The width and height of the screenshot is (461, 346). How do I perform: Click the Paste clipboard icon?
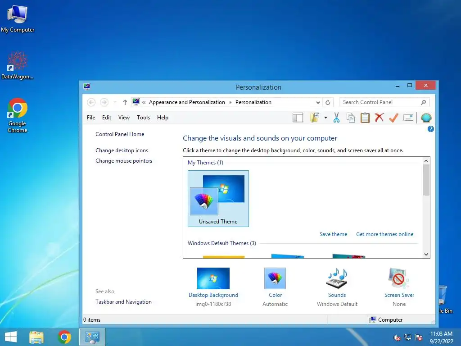coord(365,118)
